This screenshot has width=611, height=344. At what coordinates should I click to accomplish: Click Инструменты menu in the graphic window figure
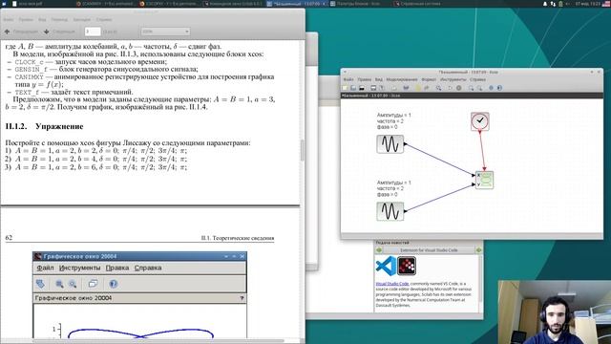pos(80,268)
